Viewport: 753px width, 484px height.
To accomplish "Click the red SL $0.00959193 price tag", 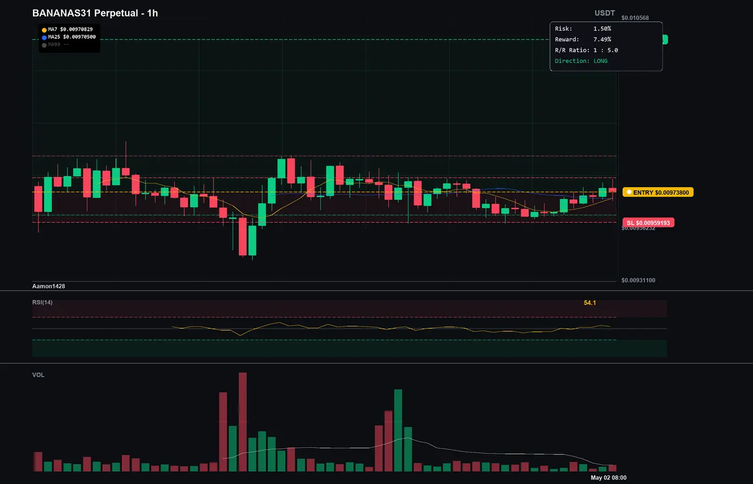I will 648,223.
